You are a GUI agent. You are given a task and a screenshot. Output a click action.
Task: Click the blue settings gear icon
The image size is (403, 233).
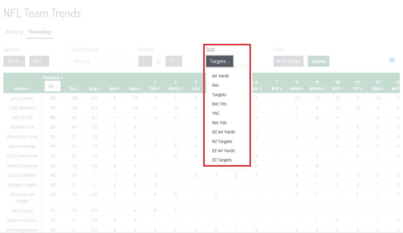point(392,60)
